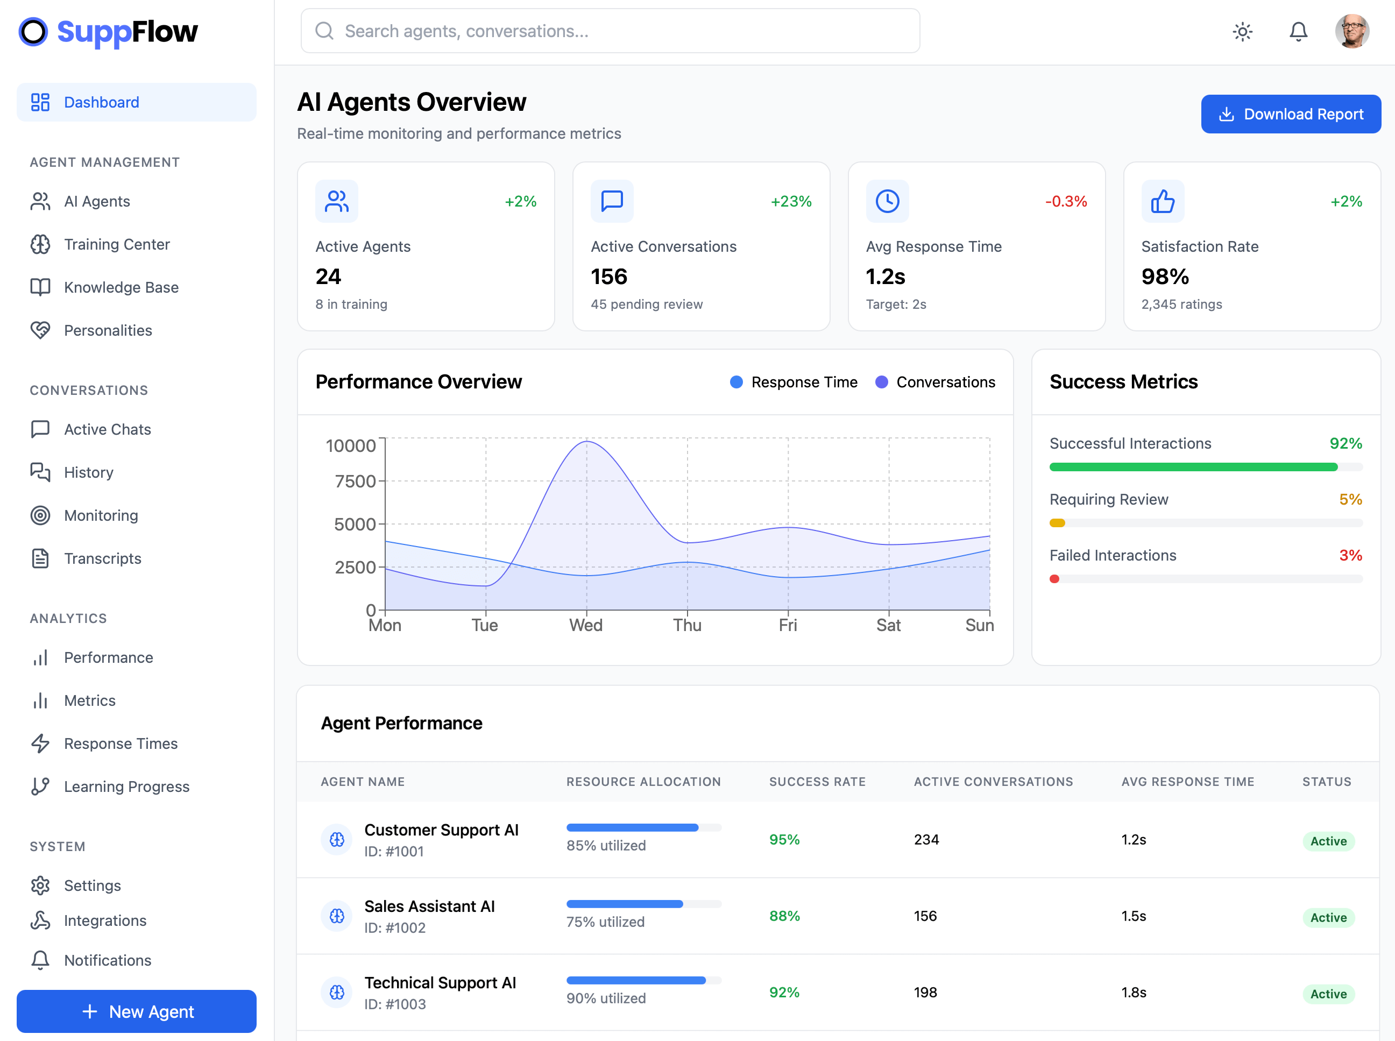Click the search magnifier icon
The image size is (1395, 1041).
coord(324,31)
